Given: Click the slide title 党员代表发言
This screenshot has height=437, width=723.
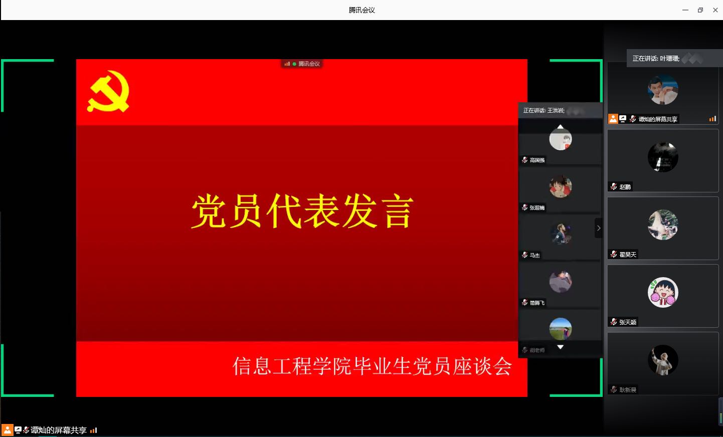Looking at the screenshot, I should pos(302,211).
